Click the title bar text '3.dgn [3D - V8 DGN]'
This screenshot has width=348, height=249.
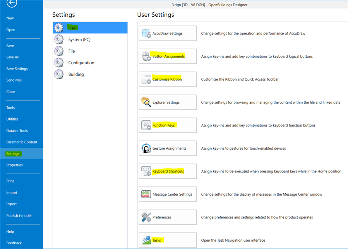189,5
